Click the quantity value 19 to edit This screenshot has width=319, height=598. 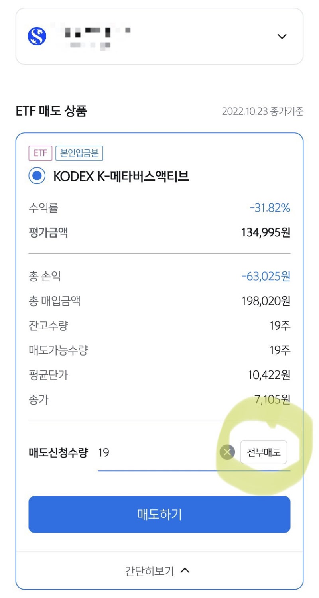(x=103, y=452)
